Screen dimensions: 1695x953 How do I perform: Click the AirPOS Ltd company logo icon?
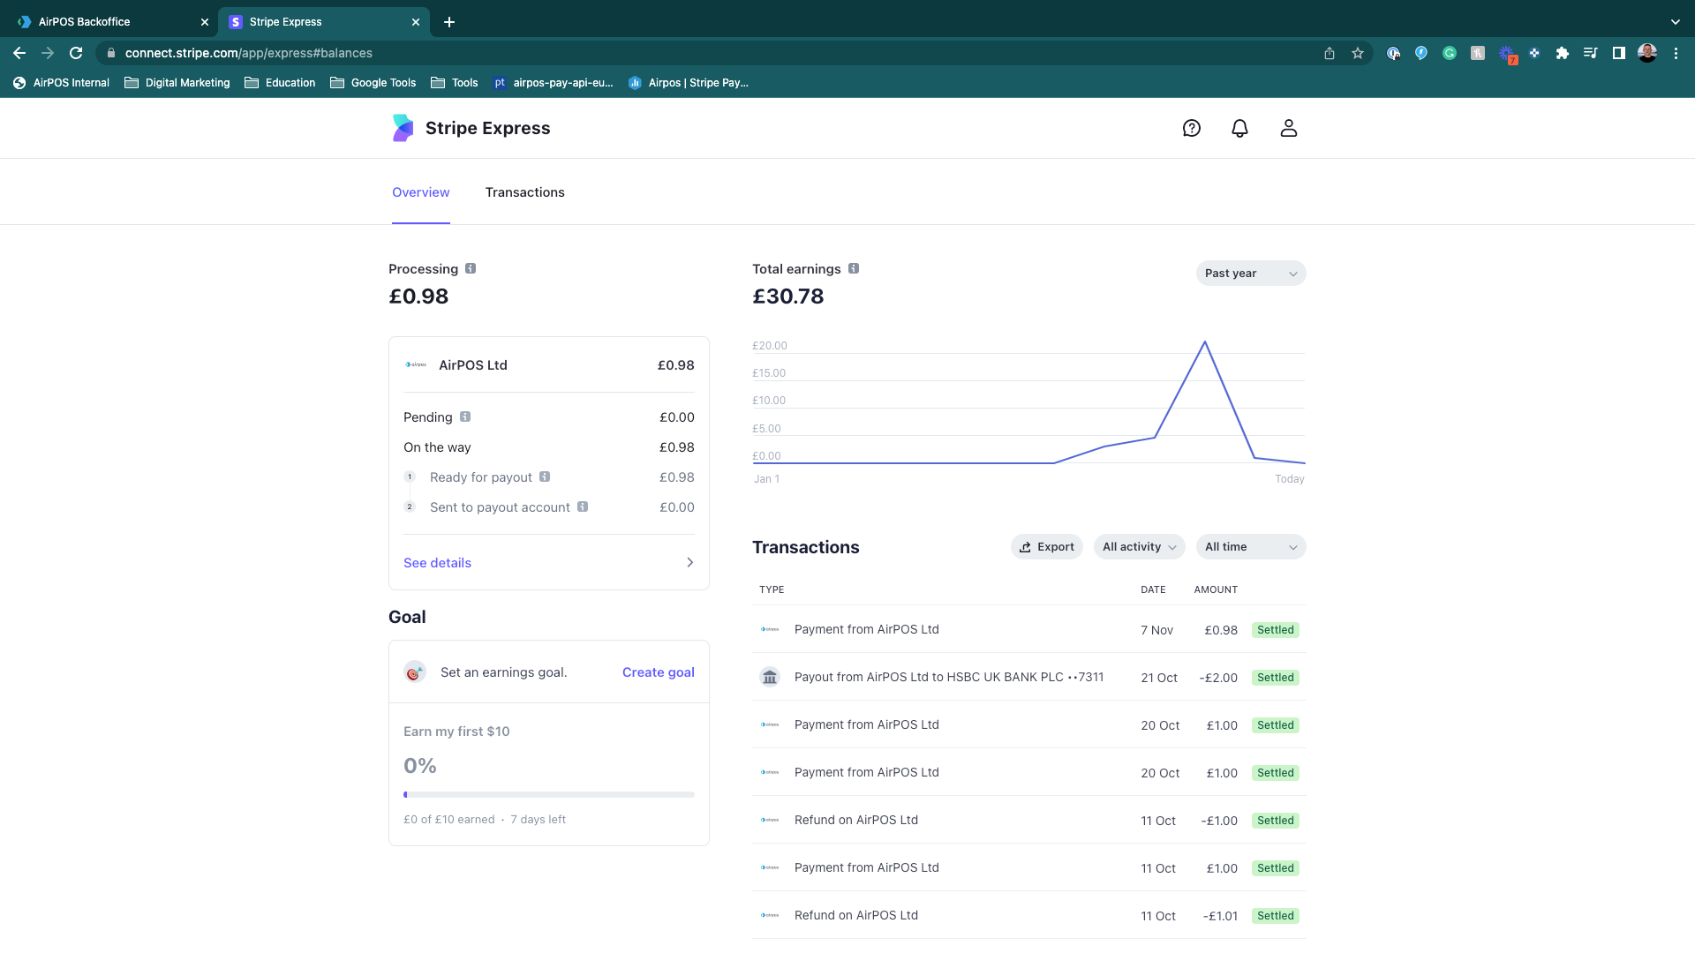click(x=416, y=364)
